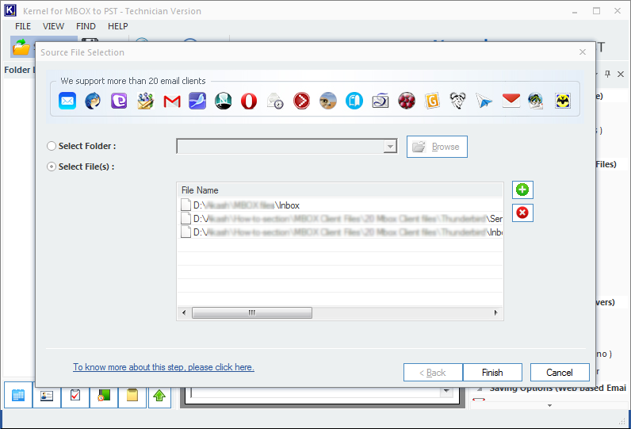Viewport: 631px width, 429px height.
Task: Open tasks checkmark icon in bottom bar
Action: 75,396
